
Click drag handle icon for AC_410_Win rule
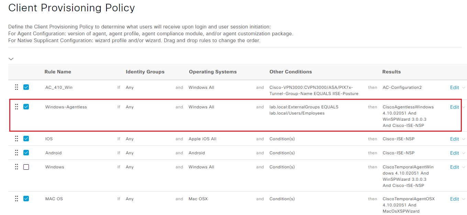[16, 87]
